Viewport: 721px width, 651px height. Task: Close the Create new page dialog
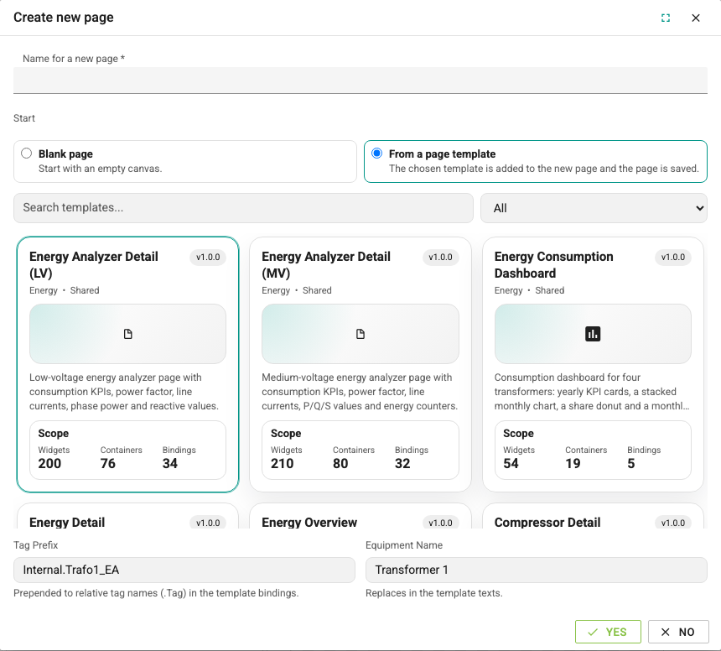tap(696, 18)
